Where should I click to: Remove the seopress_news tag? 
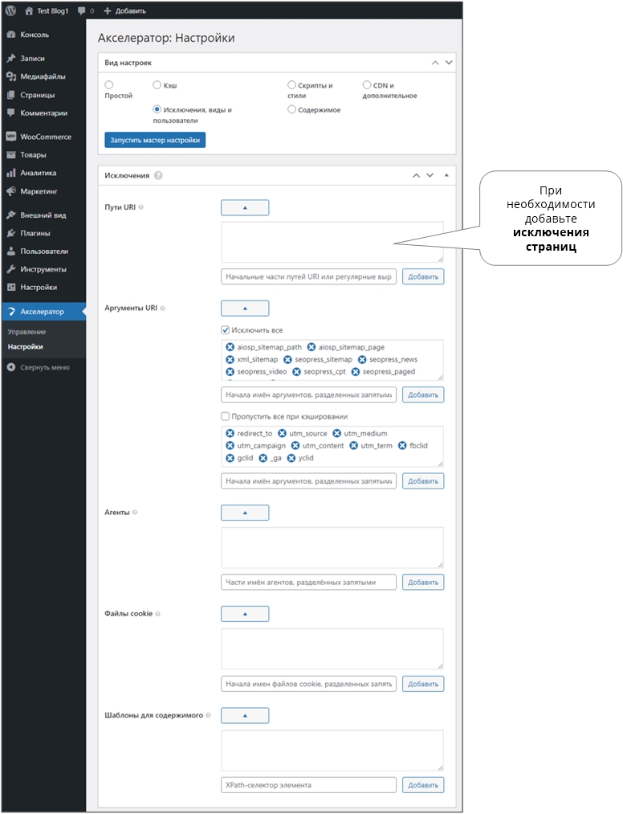[x=362, y=359]
